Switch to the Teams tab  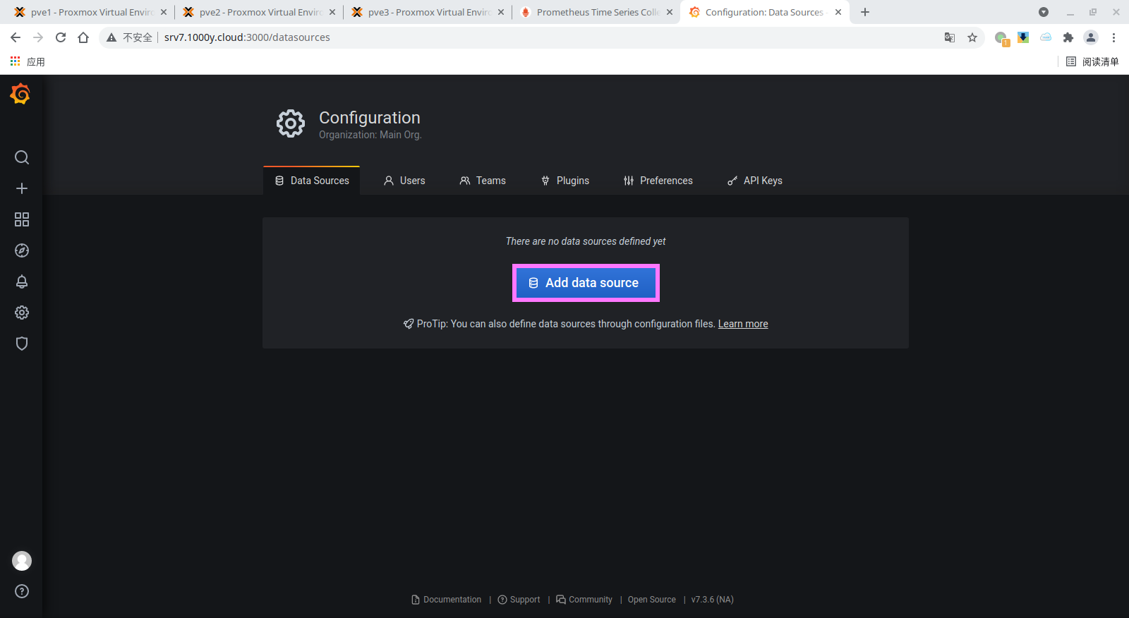pos(483,181)
